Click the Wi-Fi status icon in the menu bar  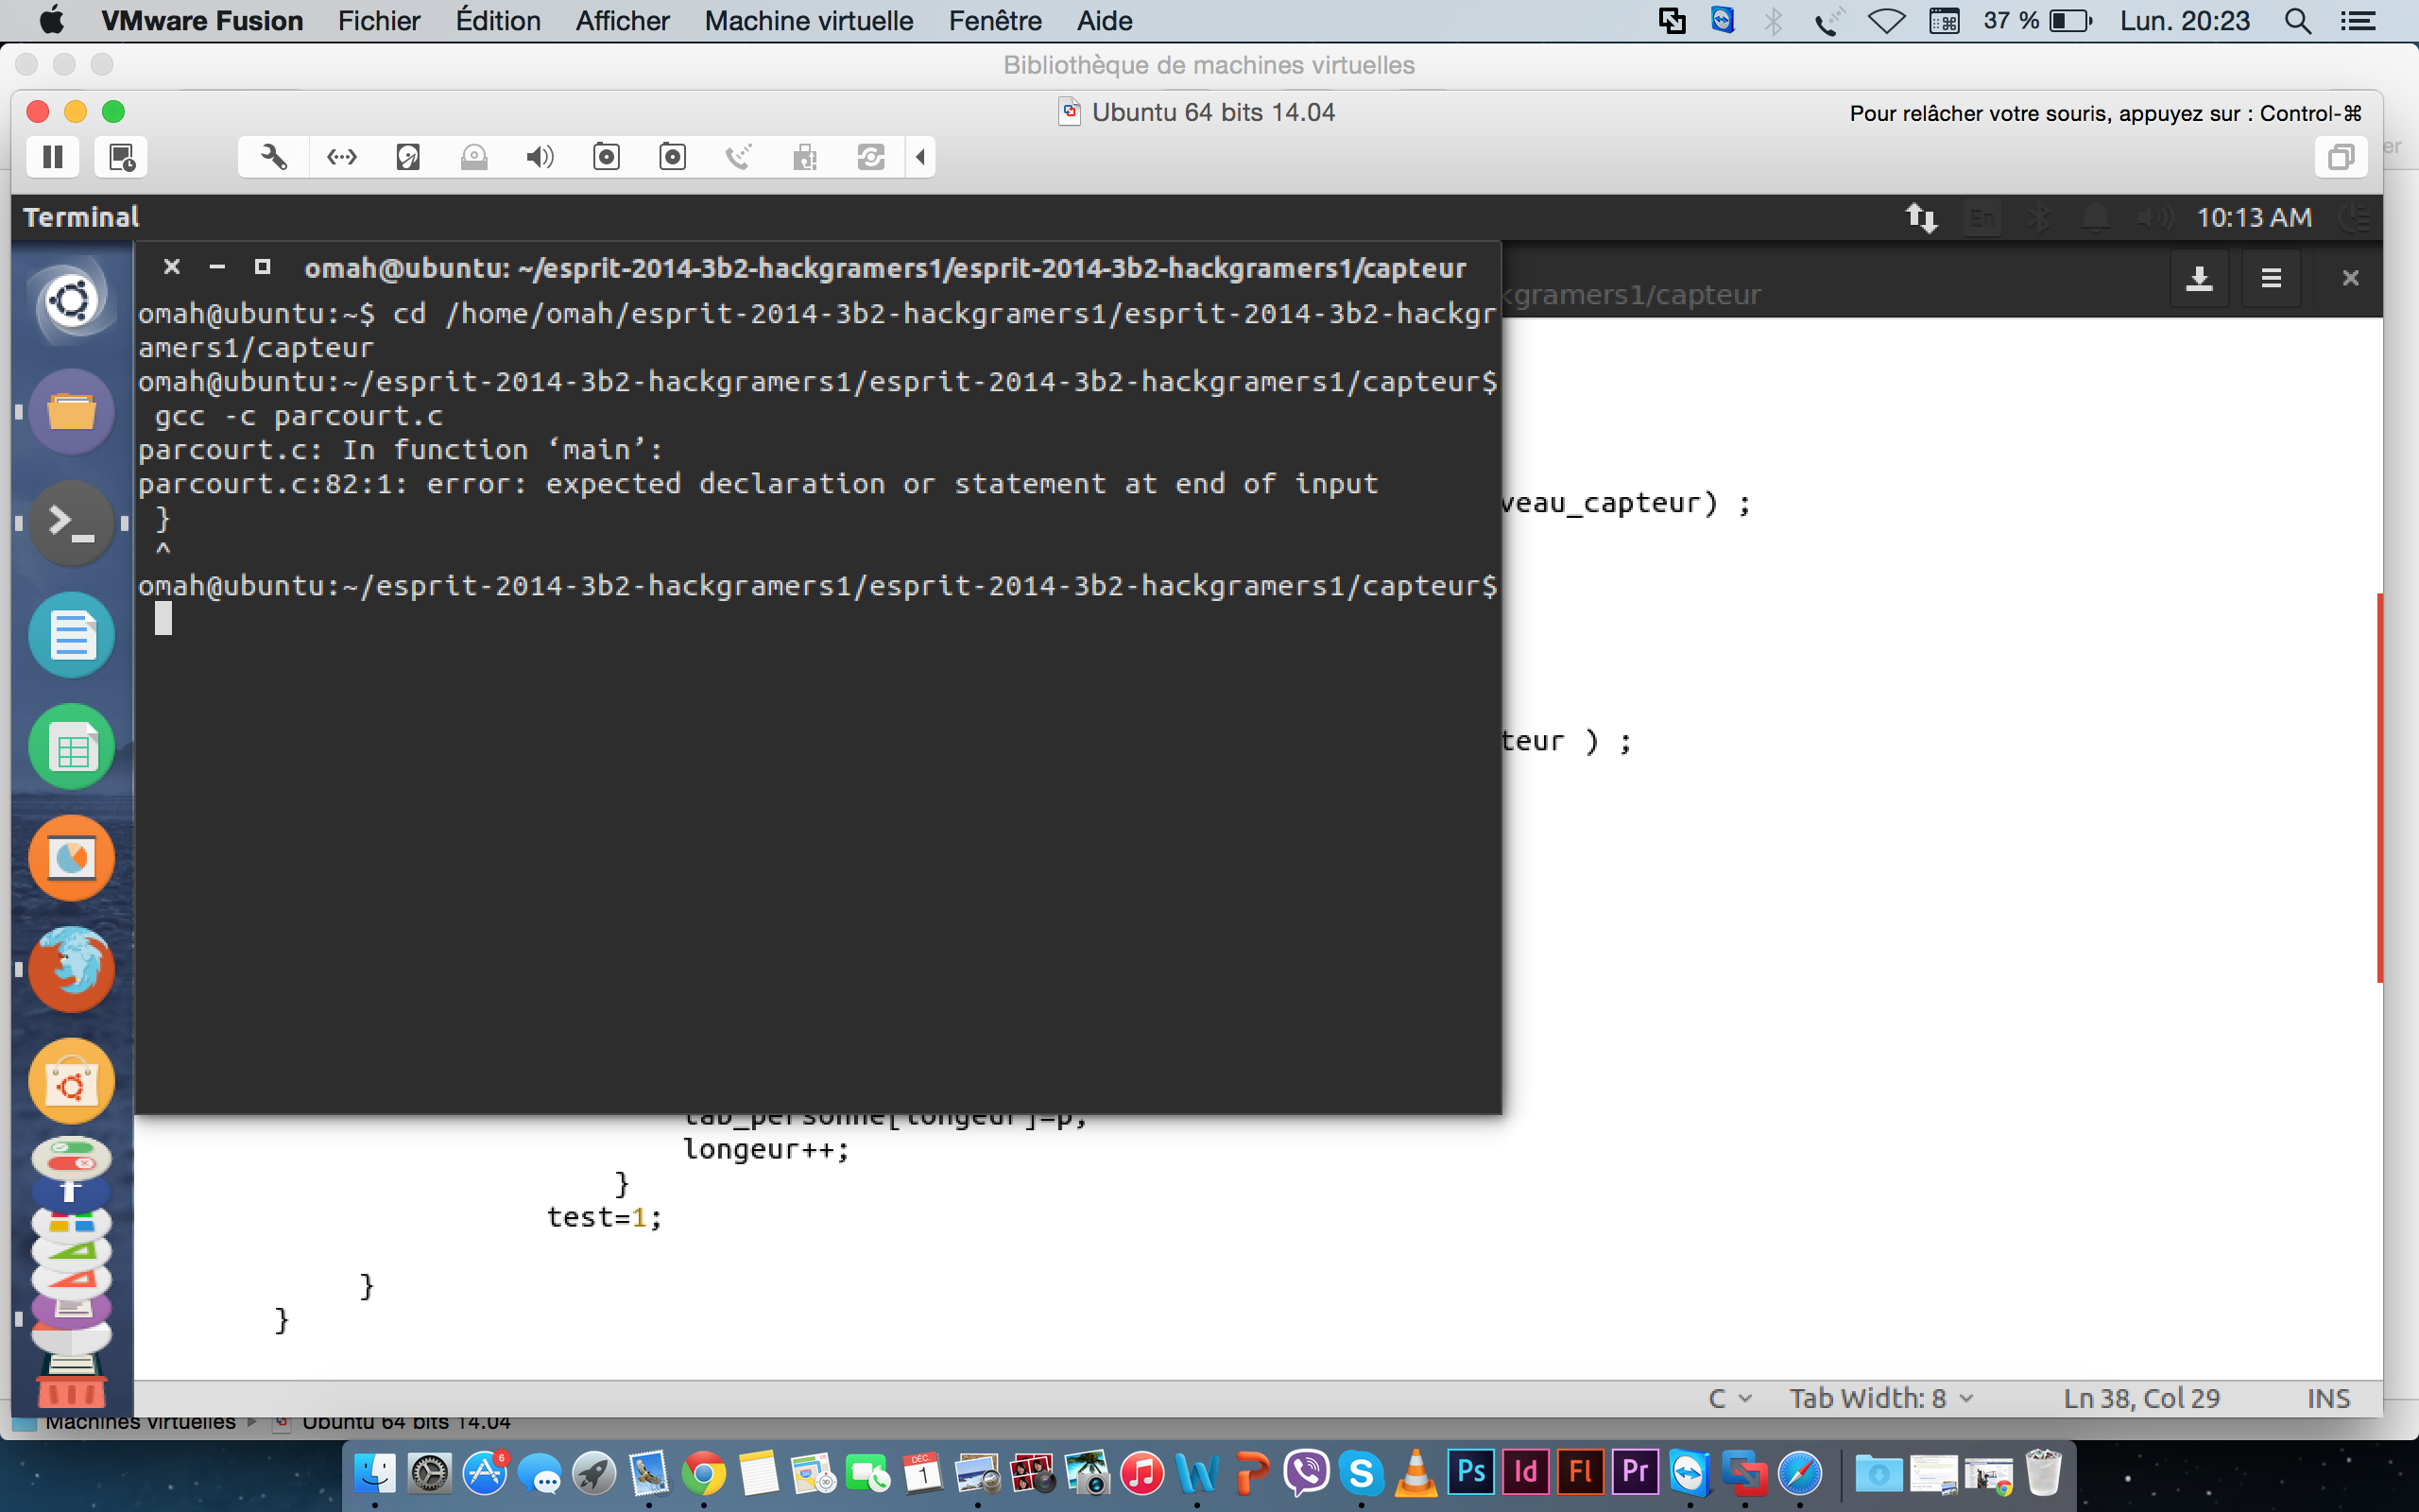pyautogui.click(x=1886, y=21)
